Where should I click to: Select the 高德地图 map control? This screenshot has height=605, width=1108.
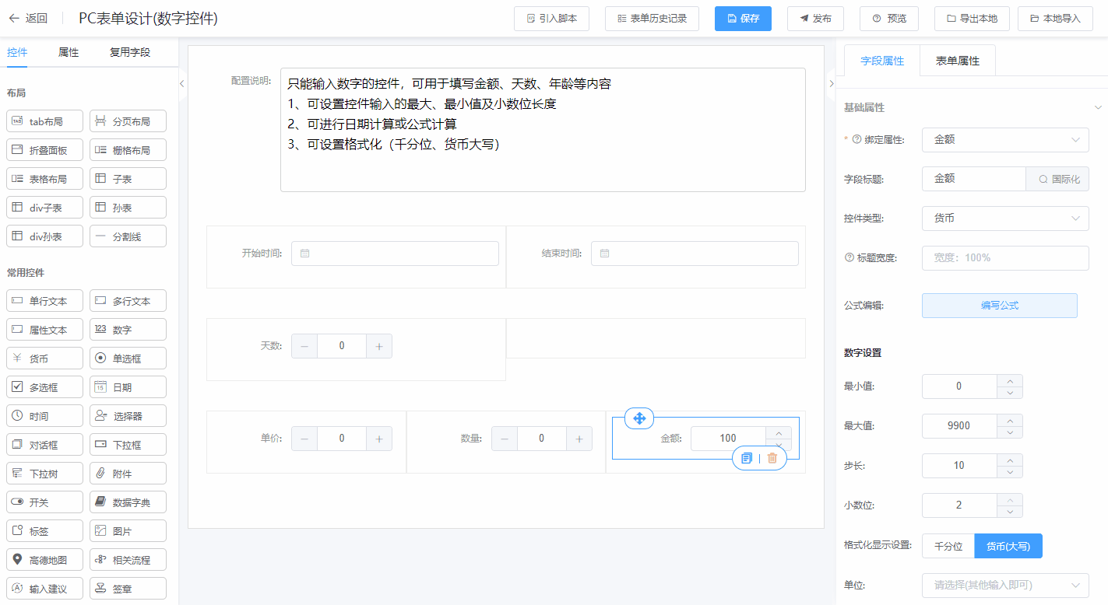(46, 560)
